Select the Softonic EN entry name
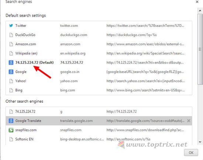This screenshot has width=203, height=160. [24, 139]
